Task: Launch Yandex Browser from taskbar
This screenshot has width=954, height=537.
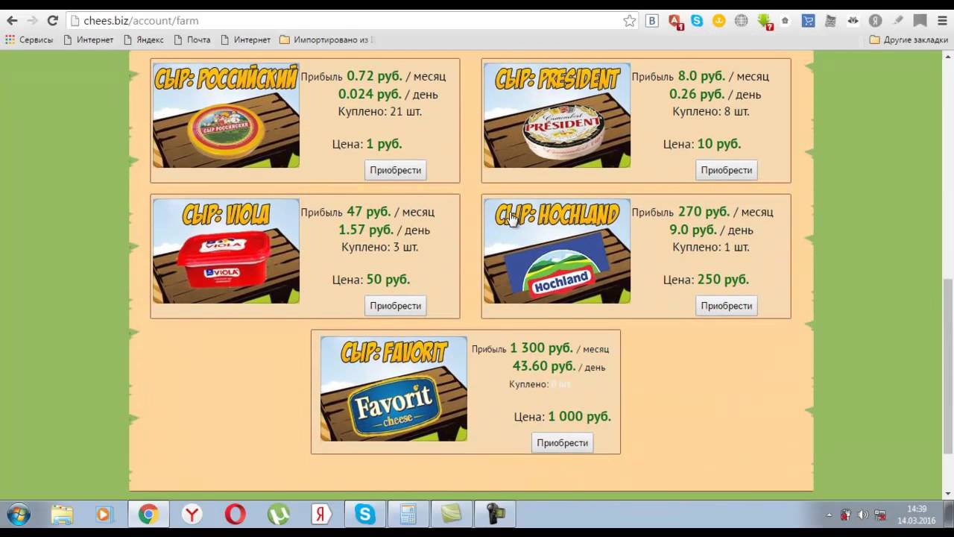Action: [192, 515]
